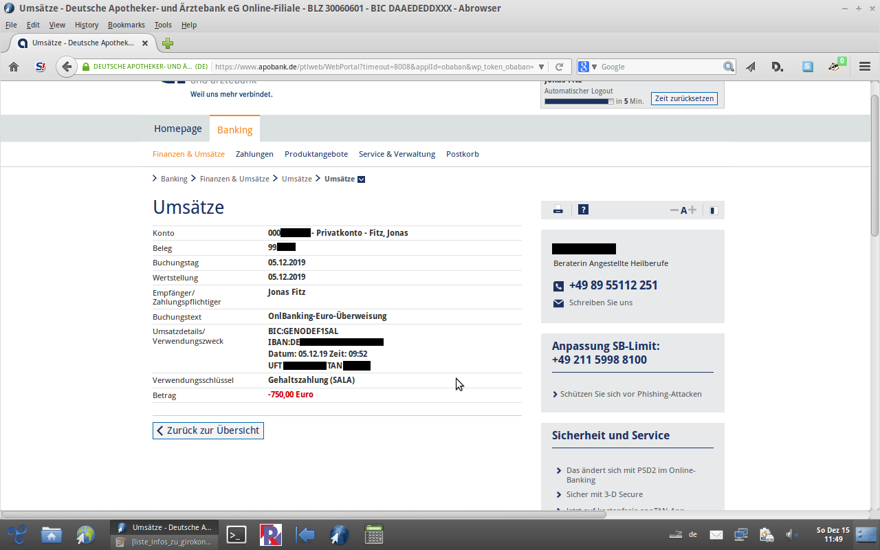The height and width of the screenshot is (550, 880).
Task: Click the automatic logout progress bar
Action: [x=579, y=101]
